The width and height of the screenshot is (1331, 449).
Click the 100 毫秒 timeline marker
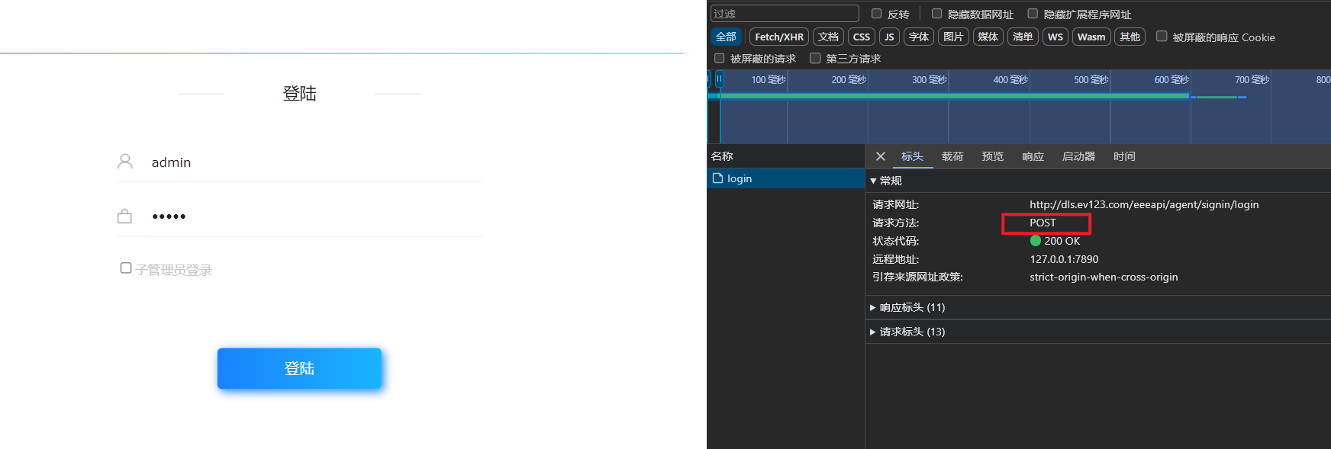(x=768, y=79)
